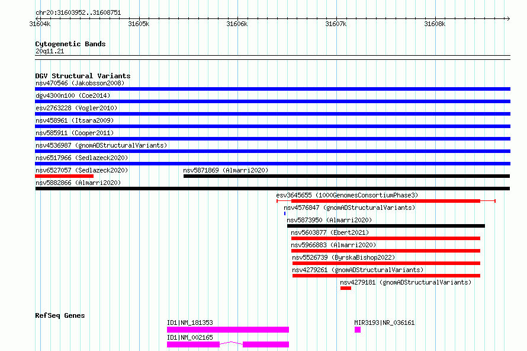
Task: Open nsv4576847 (gnomADStructuralVariants) label
Action: (x=349, y=208)
